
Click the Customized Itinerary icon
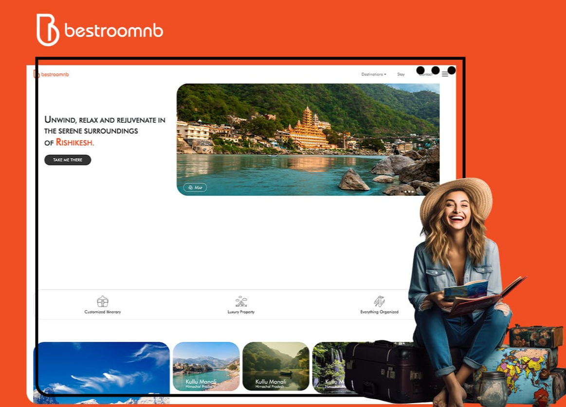click(102, 300)
